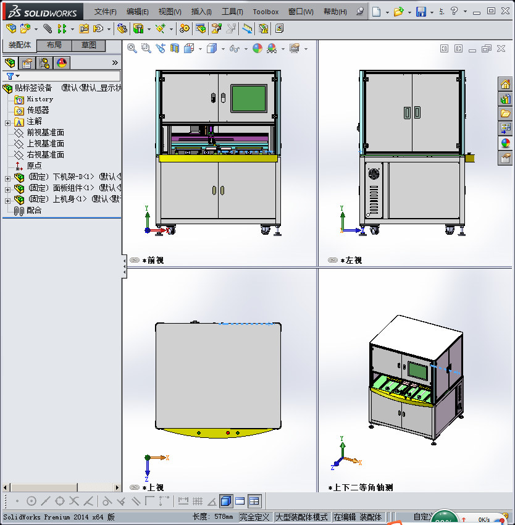
Task: Click the View Orientation icon
Action: tap(189, 49)
